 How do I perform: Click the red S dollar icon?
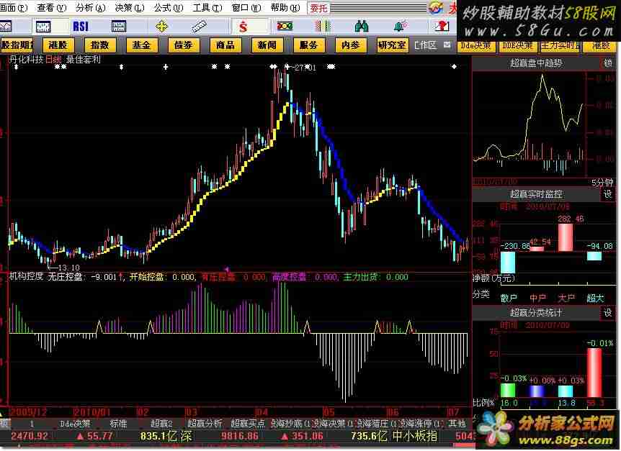[244, 27]
